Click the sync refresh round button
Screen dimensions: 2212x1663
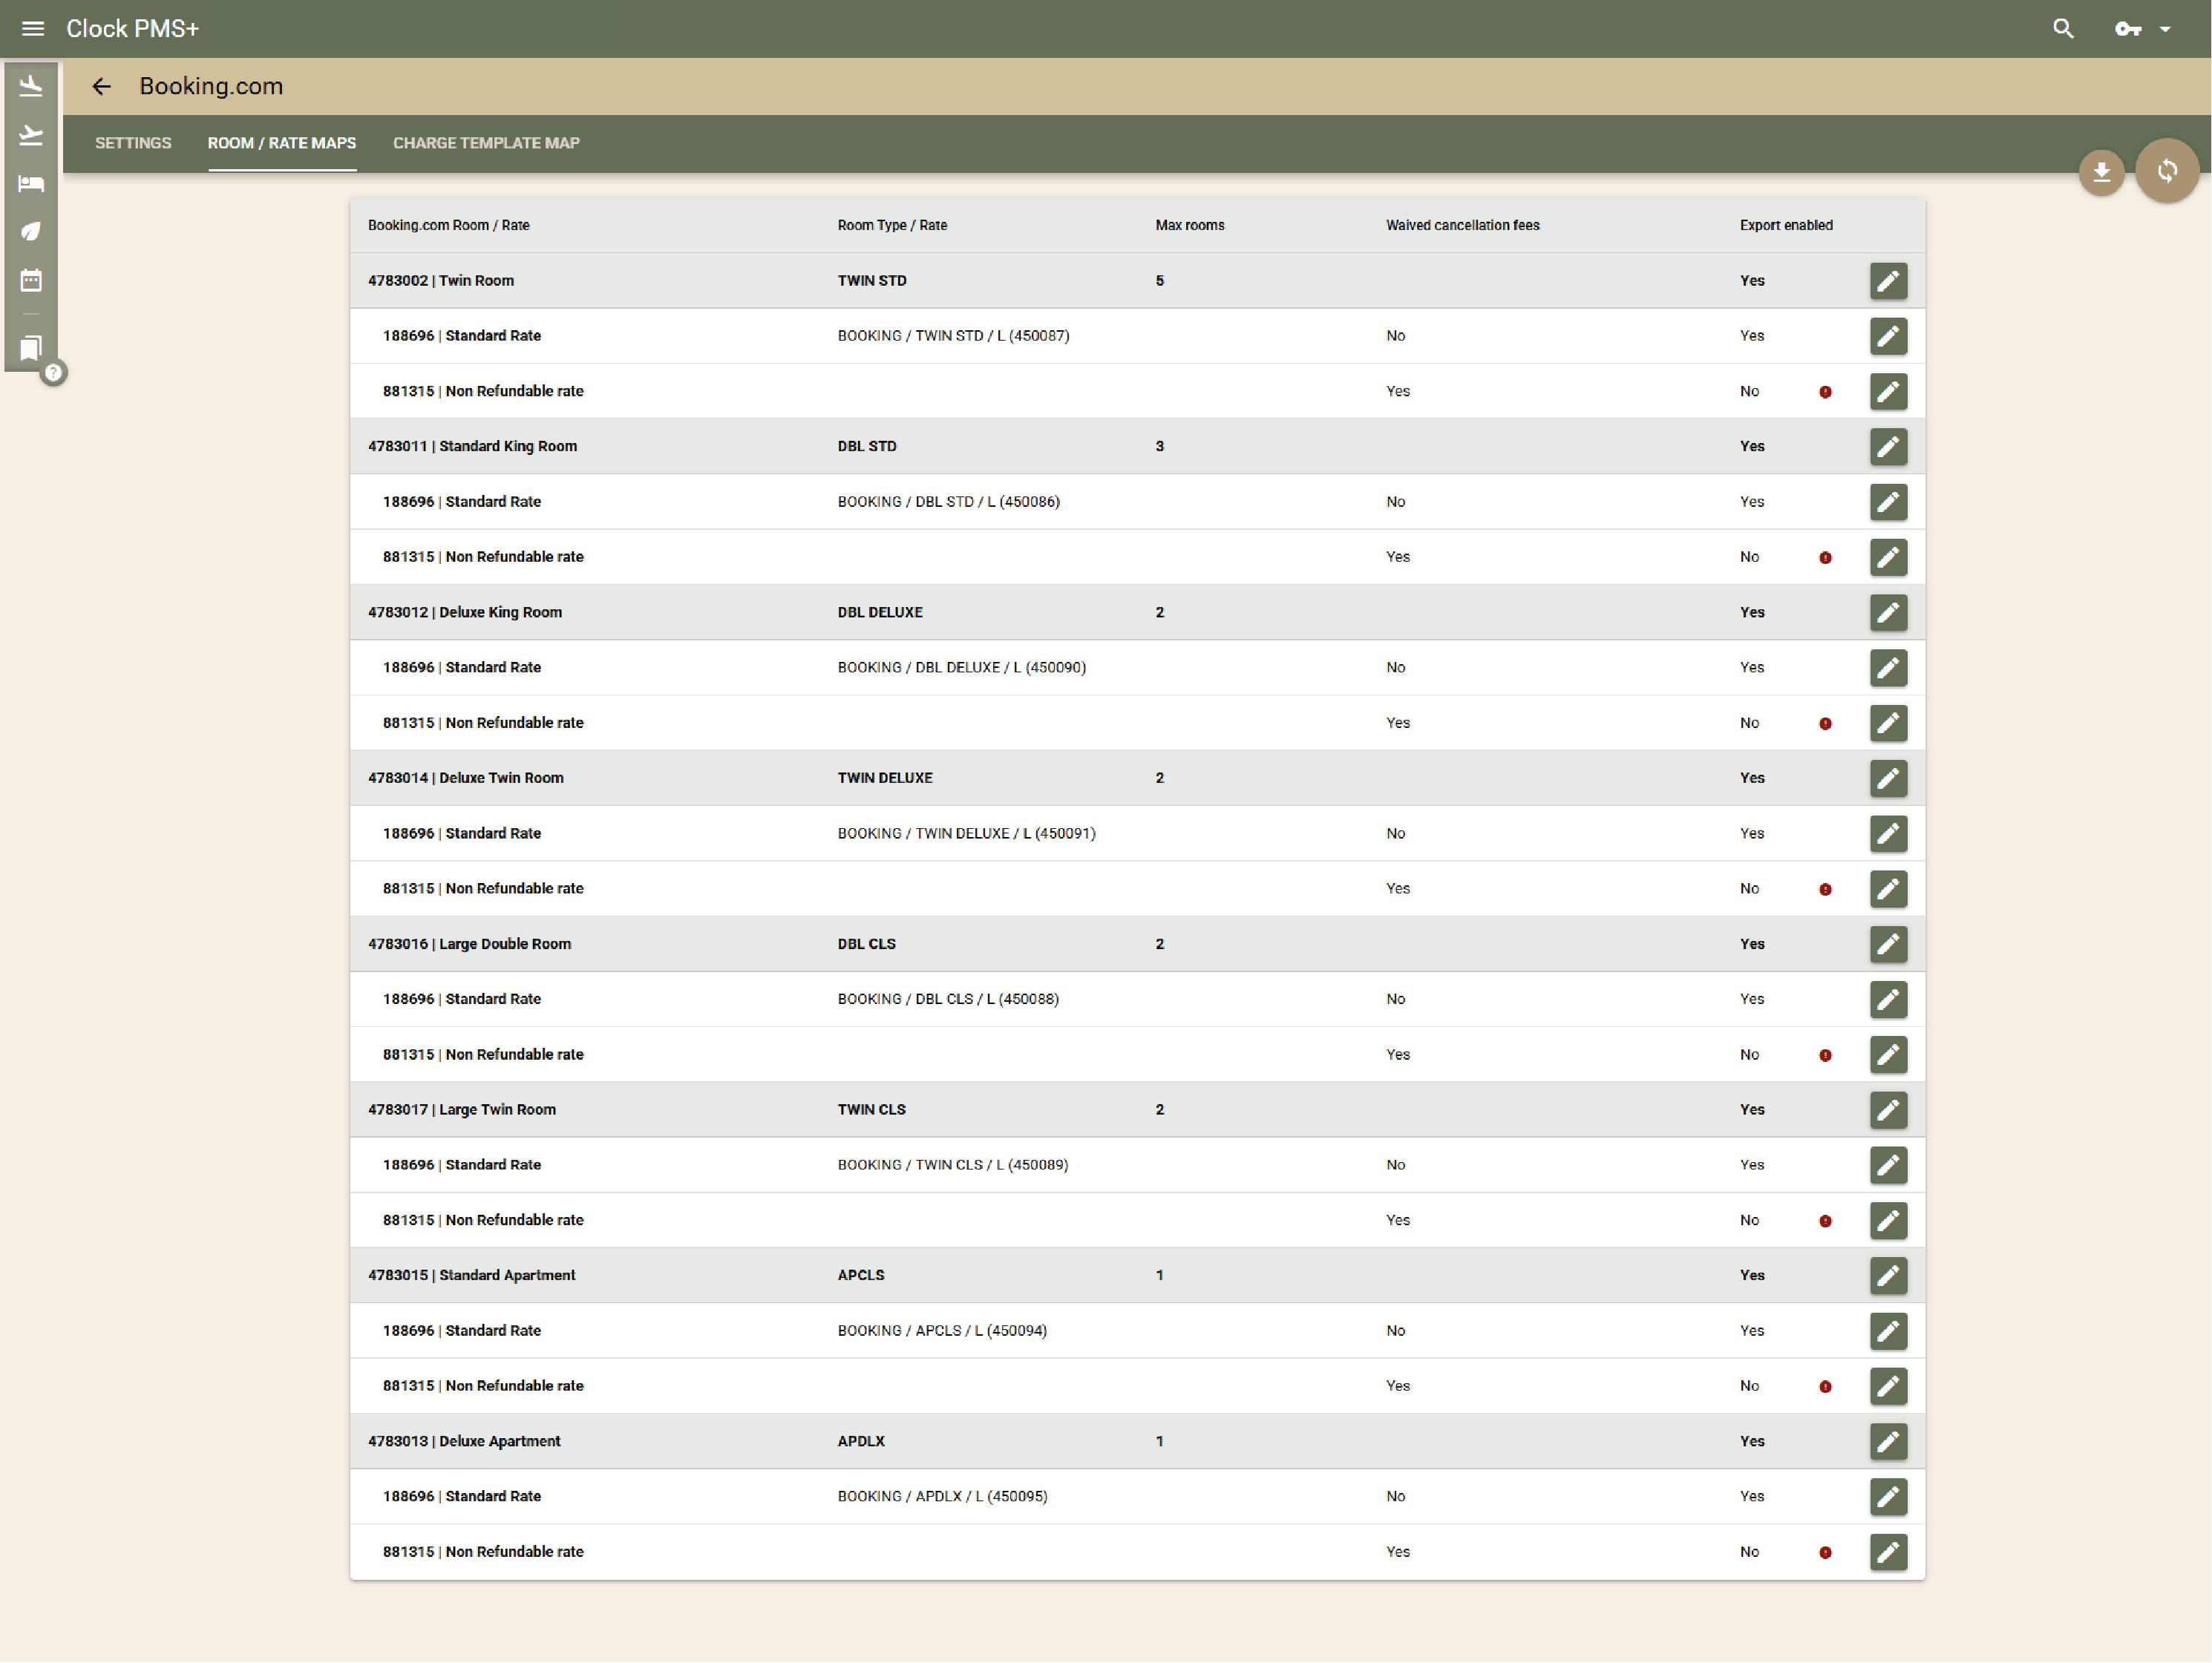pos(2166,171)
